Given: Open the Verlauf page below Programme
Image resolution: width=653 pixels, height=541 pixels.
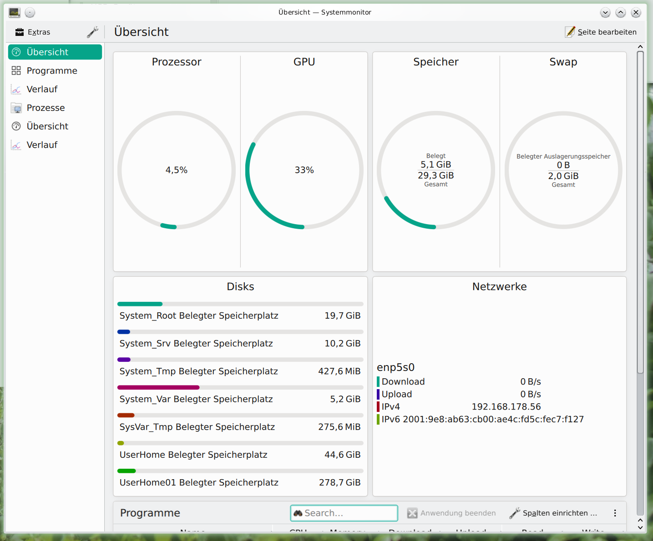Looking at the screenshot, I should click(42, 90).
